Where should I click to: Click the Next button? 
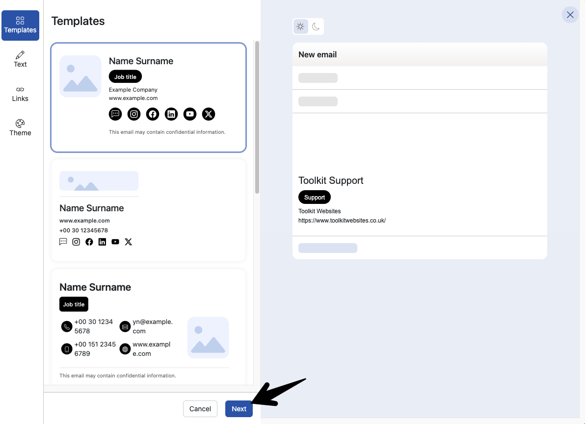click(239, 409)
